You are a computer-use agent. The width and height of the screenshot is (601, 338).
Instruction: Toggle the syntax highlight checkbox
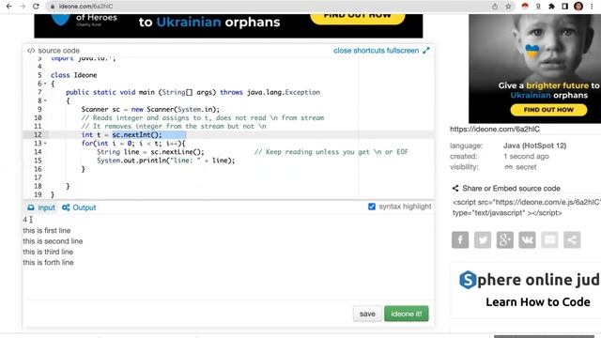point(372,207)
